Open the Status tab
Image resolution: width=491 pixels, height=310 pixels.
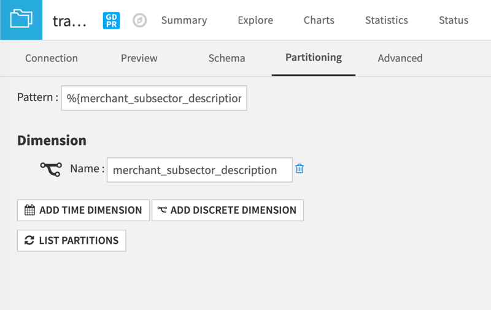coord(453,20)
